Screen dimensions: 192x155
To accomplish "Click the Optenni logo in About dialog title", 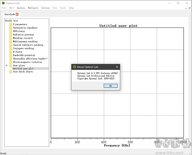I will 75,67.
